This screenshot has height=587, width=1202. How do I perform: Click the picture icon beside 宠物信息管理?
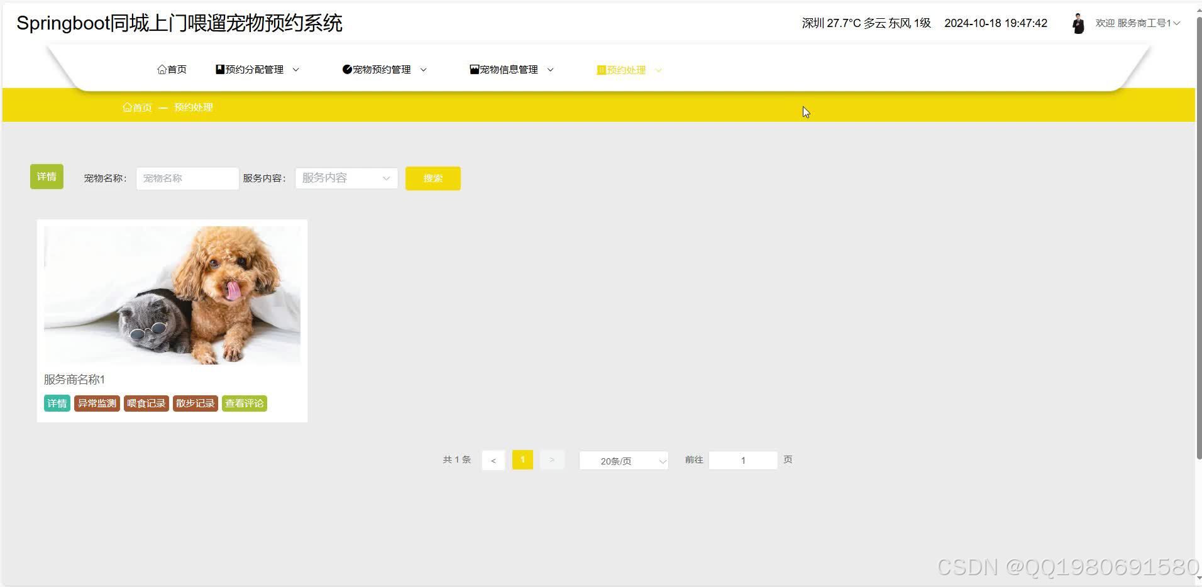474,69
